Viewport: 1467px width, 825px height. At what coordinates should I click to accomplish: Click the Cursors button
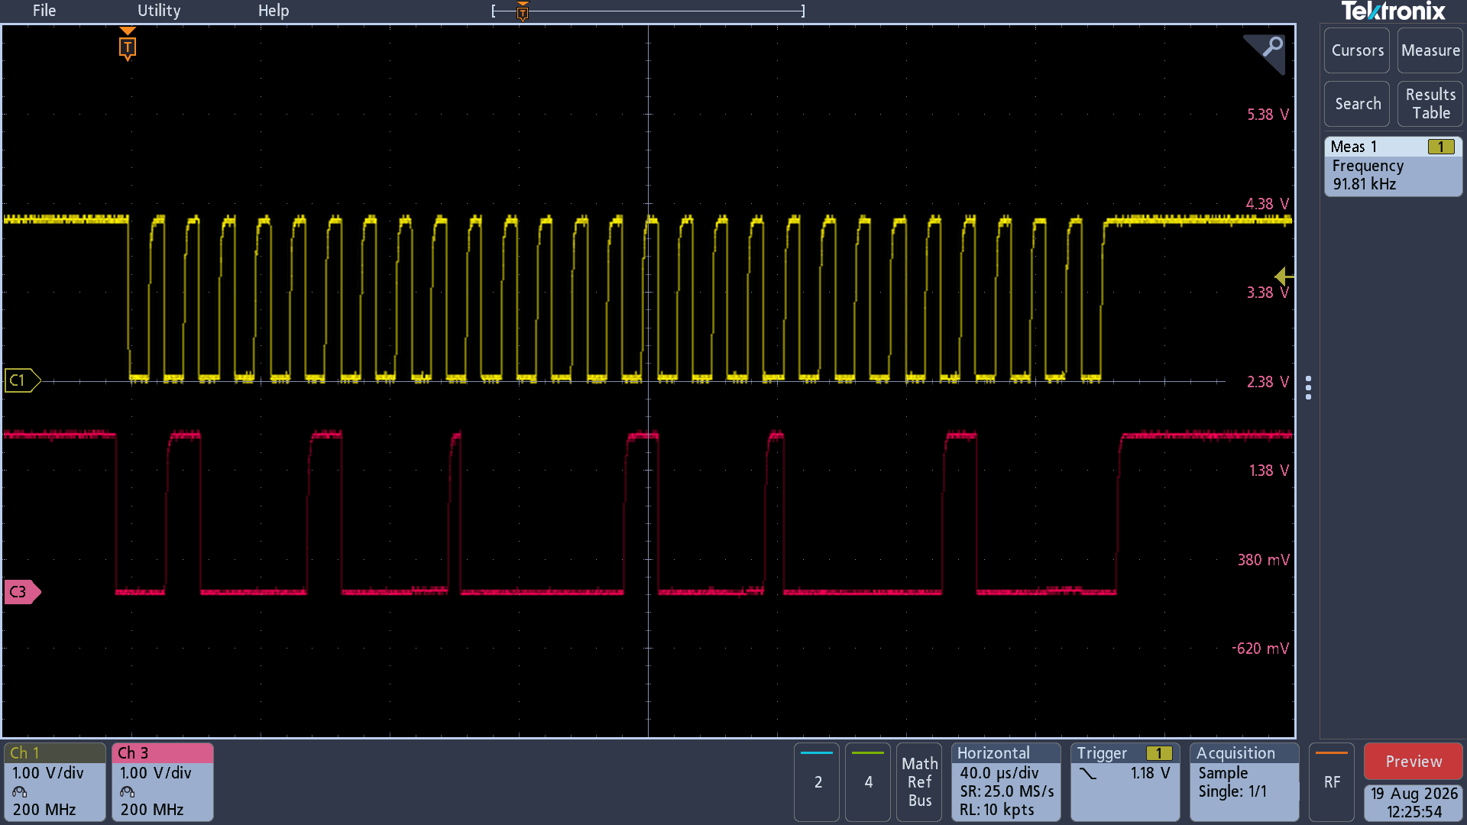click(x=1357, y=50)
